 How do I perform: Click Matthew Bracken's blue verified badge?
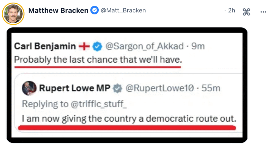[x=94, y=10]
